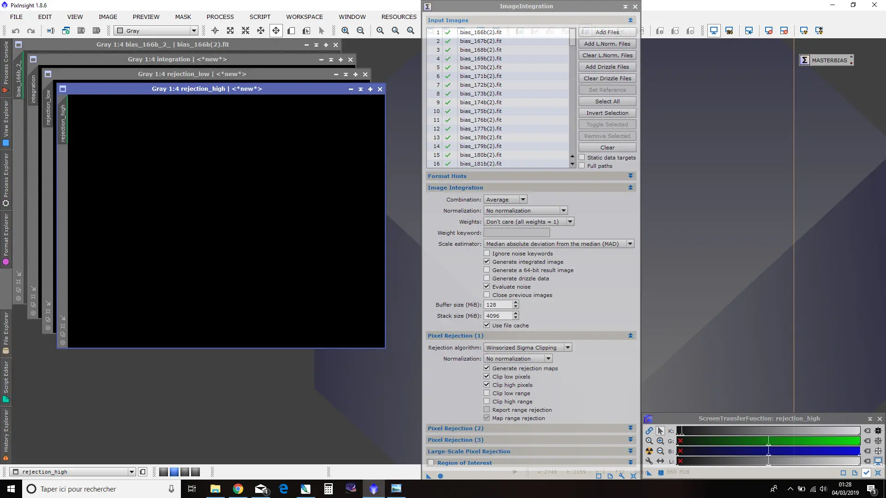Open the Process Console side tab
The width and height of the screenshot is (886, 498).
tap(6, 67)
